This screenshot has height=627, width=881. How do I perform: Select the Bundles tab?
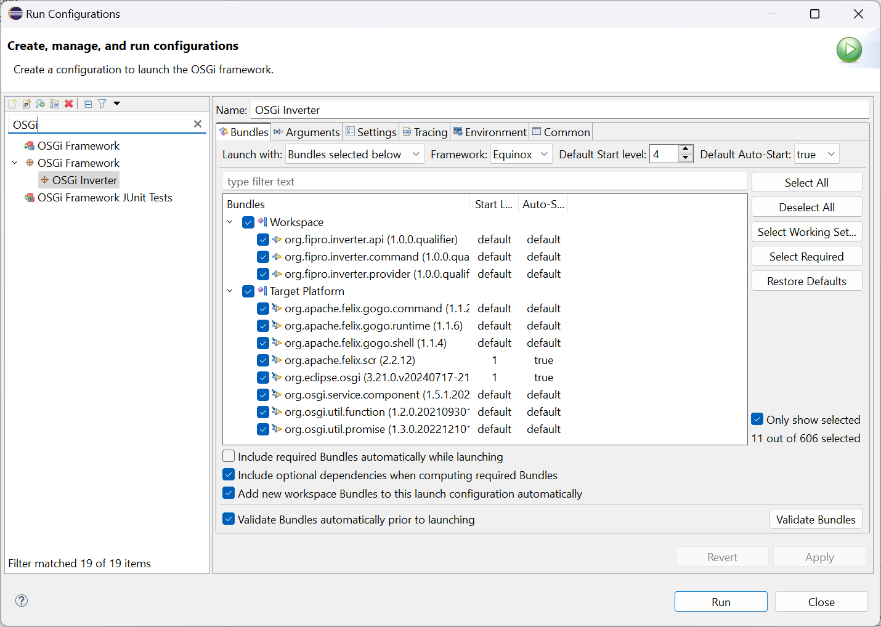point(244,132)
